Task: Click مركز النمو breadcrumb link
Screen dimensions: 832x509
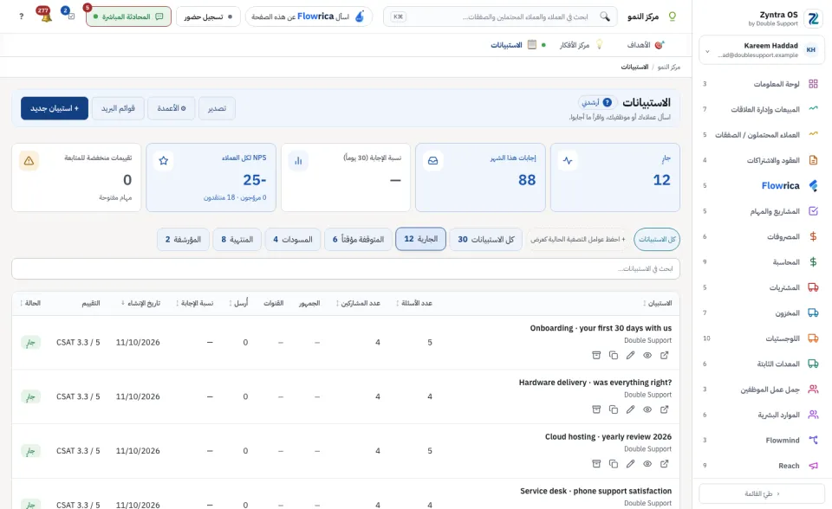Action: pos(668,67)
